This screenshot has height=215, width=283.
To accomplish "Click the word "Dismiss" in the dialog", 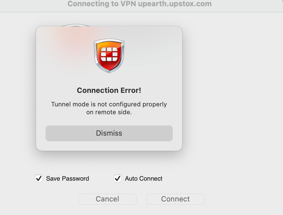I will [x=109, y=133].
